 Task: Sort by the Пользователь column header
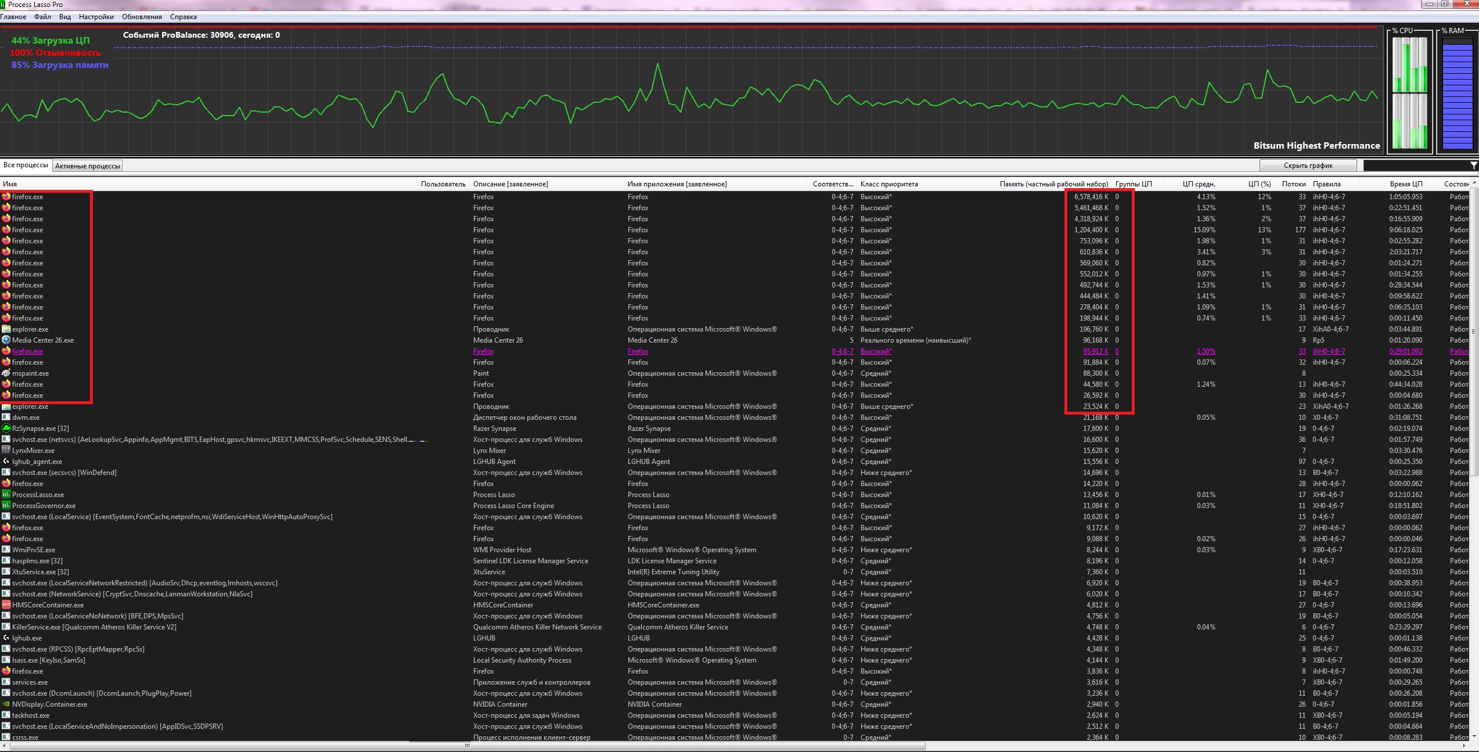click(x=444, y=184)
